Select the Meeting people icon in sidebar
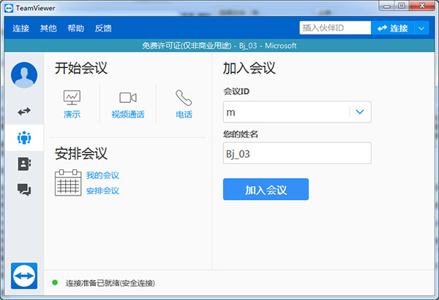Screen dimensions: 439x300 pos(24,138)
